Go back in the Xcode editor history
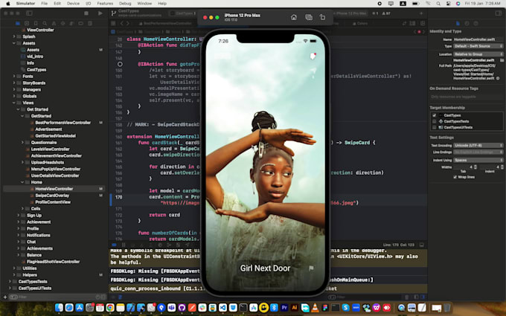Screen dimensions: 506x316 click(121, 23)
